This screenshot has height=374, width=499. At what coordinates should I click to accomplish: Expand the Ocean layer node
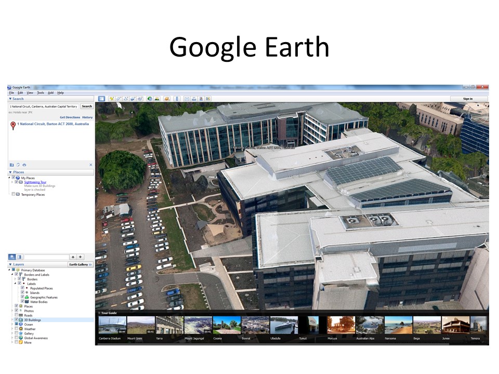pyautogui.click(x=12, y=324)
